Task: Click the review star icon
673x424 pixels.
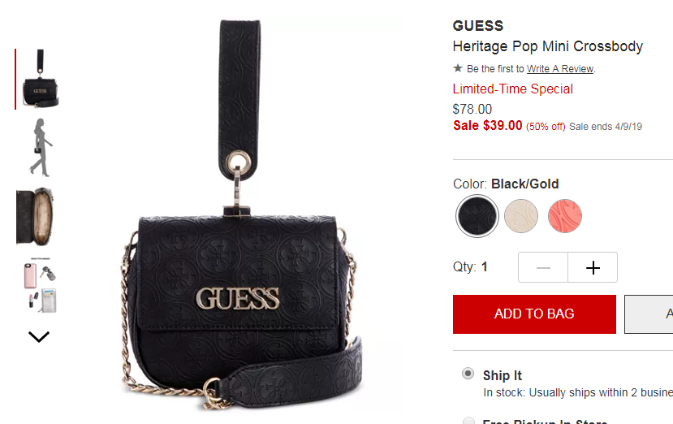Action: (458, 68)
